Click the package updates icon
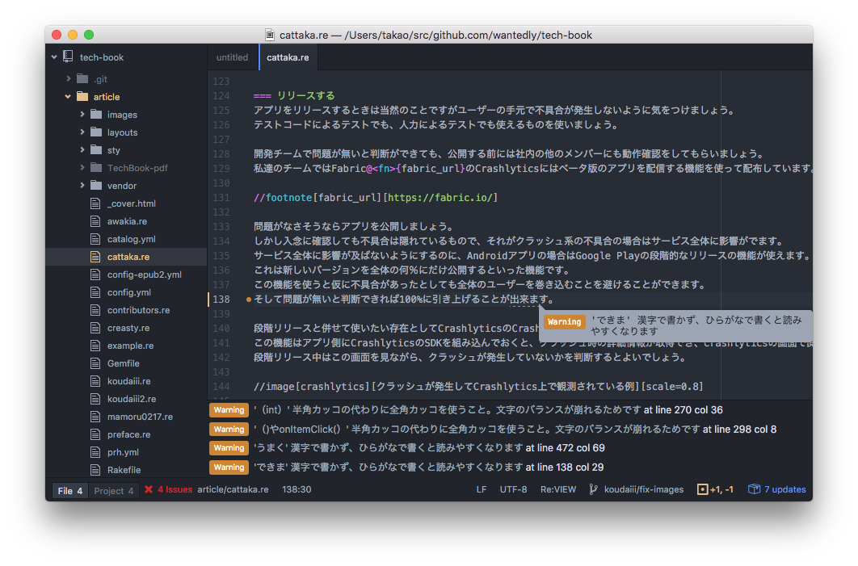This screenshot has height=566, width=858. [x=754, y=489]
